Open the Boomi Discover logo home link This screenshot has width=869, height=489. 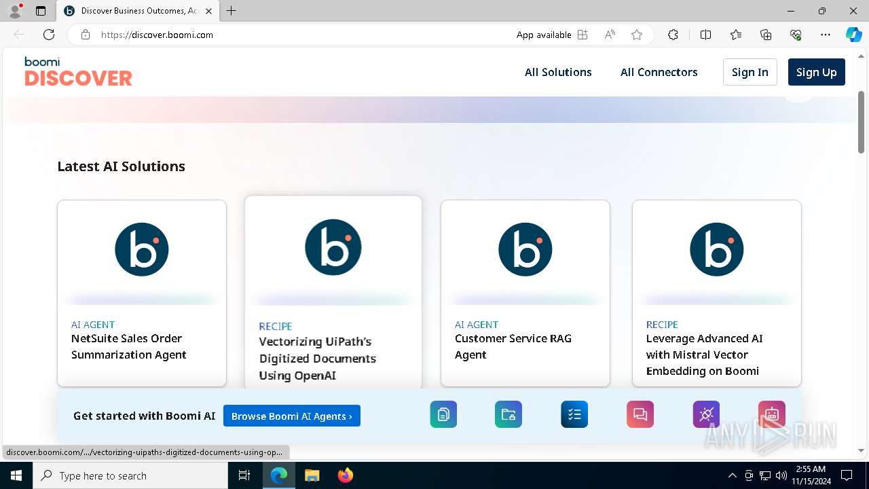[78, 71]
